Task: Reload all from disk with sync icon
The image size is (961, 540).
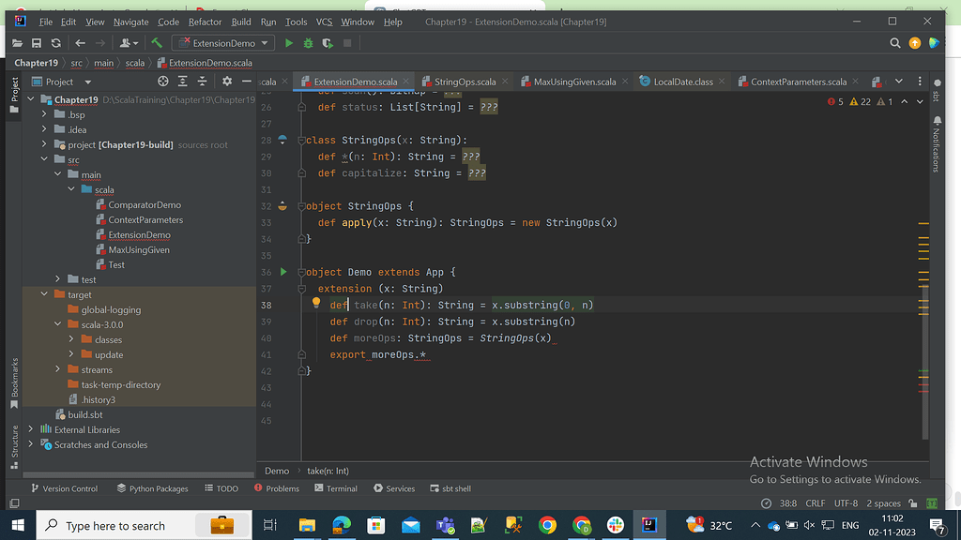Action: coord(56,42)
